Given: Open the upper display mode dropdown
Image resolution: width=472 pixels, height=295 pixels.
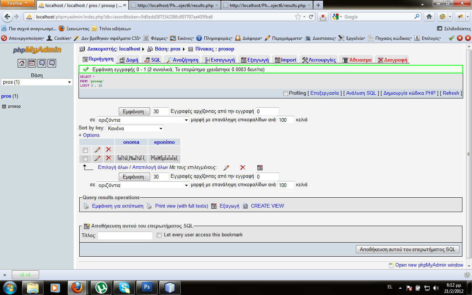Looking at the screenshot, I should point(143,120).
